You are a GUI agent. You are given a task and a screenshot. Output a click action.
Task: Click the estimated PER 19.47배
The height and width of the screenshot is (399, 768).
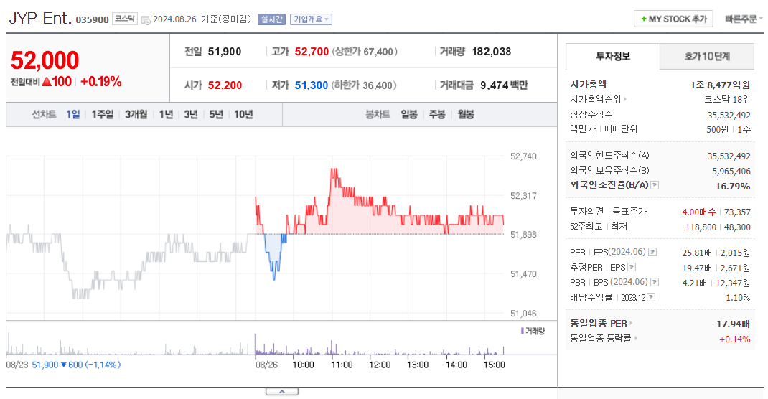click(x=697, y=268)
